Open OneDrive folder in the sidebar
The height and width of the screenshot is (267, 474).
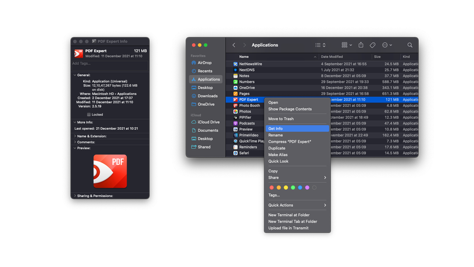(205, 104)
